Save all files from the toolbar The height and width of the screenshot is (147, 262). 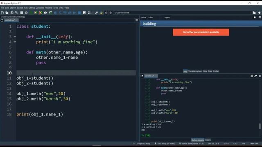click(x=16, y=13)
